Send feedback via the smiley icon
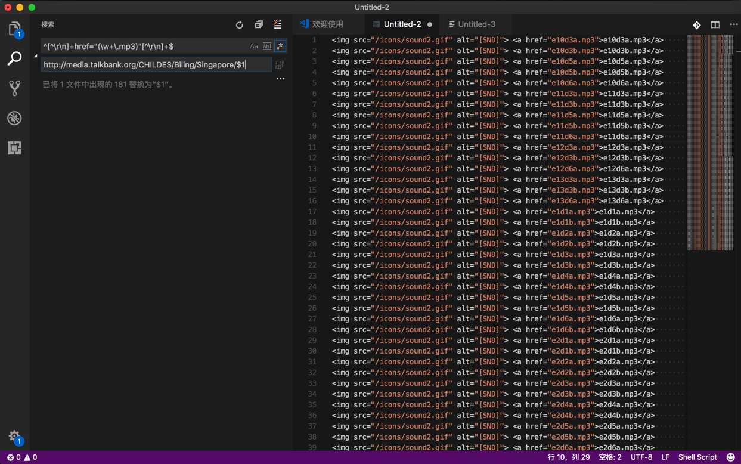Image resolution: width=741 pixels, height=464 pixels. pos(731,457)
